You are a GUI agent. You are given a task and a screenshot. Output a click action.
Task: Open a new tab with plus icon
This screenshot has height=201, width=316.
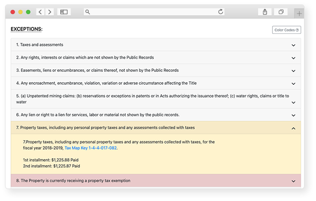click(299, 13)
